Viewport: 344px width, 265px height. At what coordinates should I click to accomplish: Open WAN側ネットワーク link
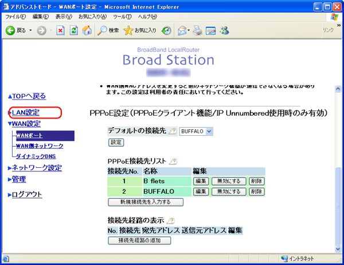(x=40, y=146)
